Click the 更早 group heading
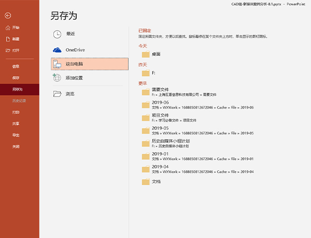The height and width of the screenshot is (238, 311). click(143, 83)
